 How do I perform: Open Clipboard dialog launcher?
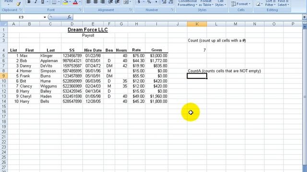click(x=21, y=10)
